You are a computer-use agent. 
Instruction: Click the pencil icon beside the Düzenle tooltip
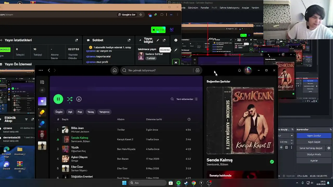176,50
